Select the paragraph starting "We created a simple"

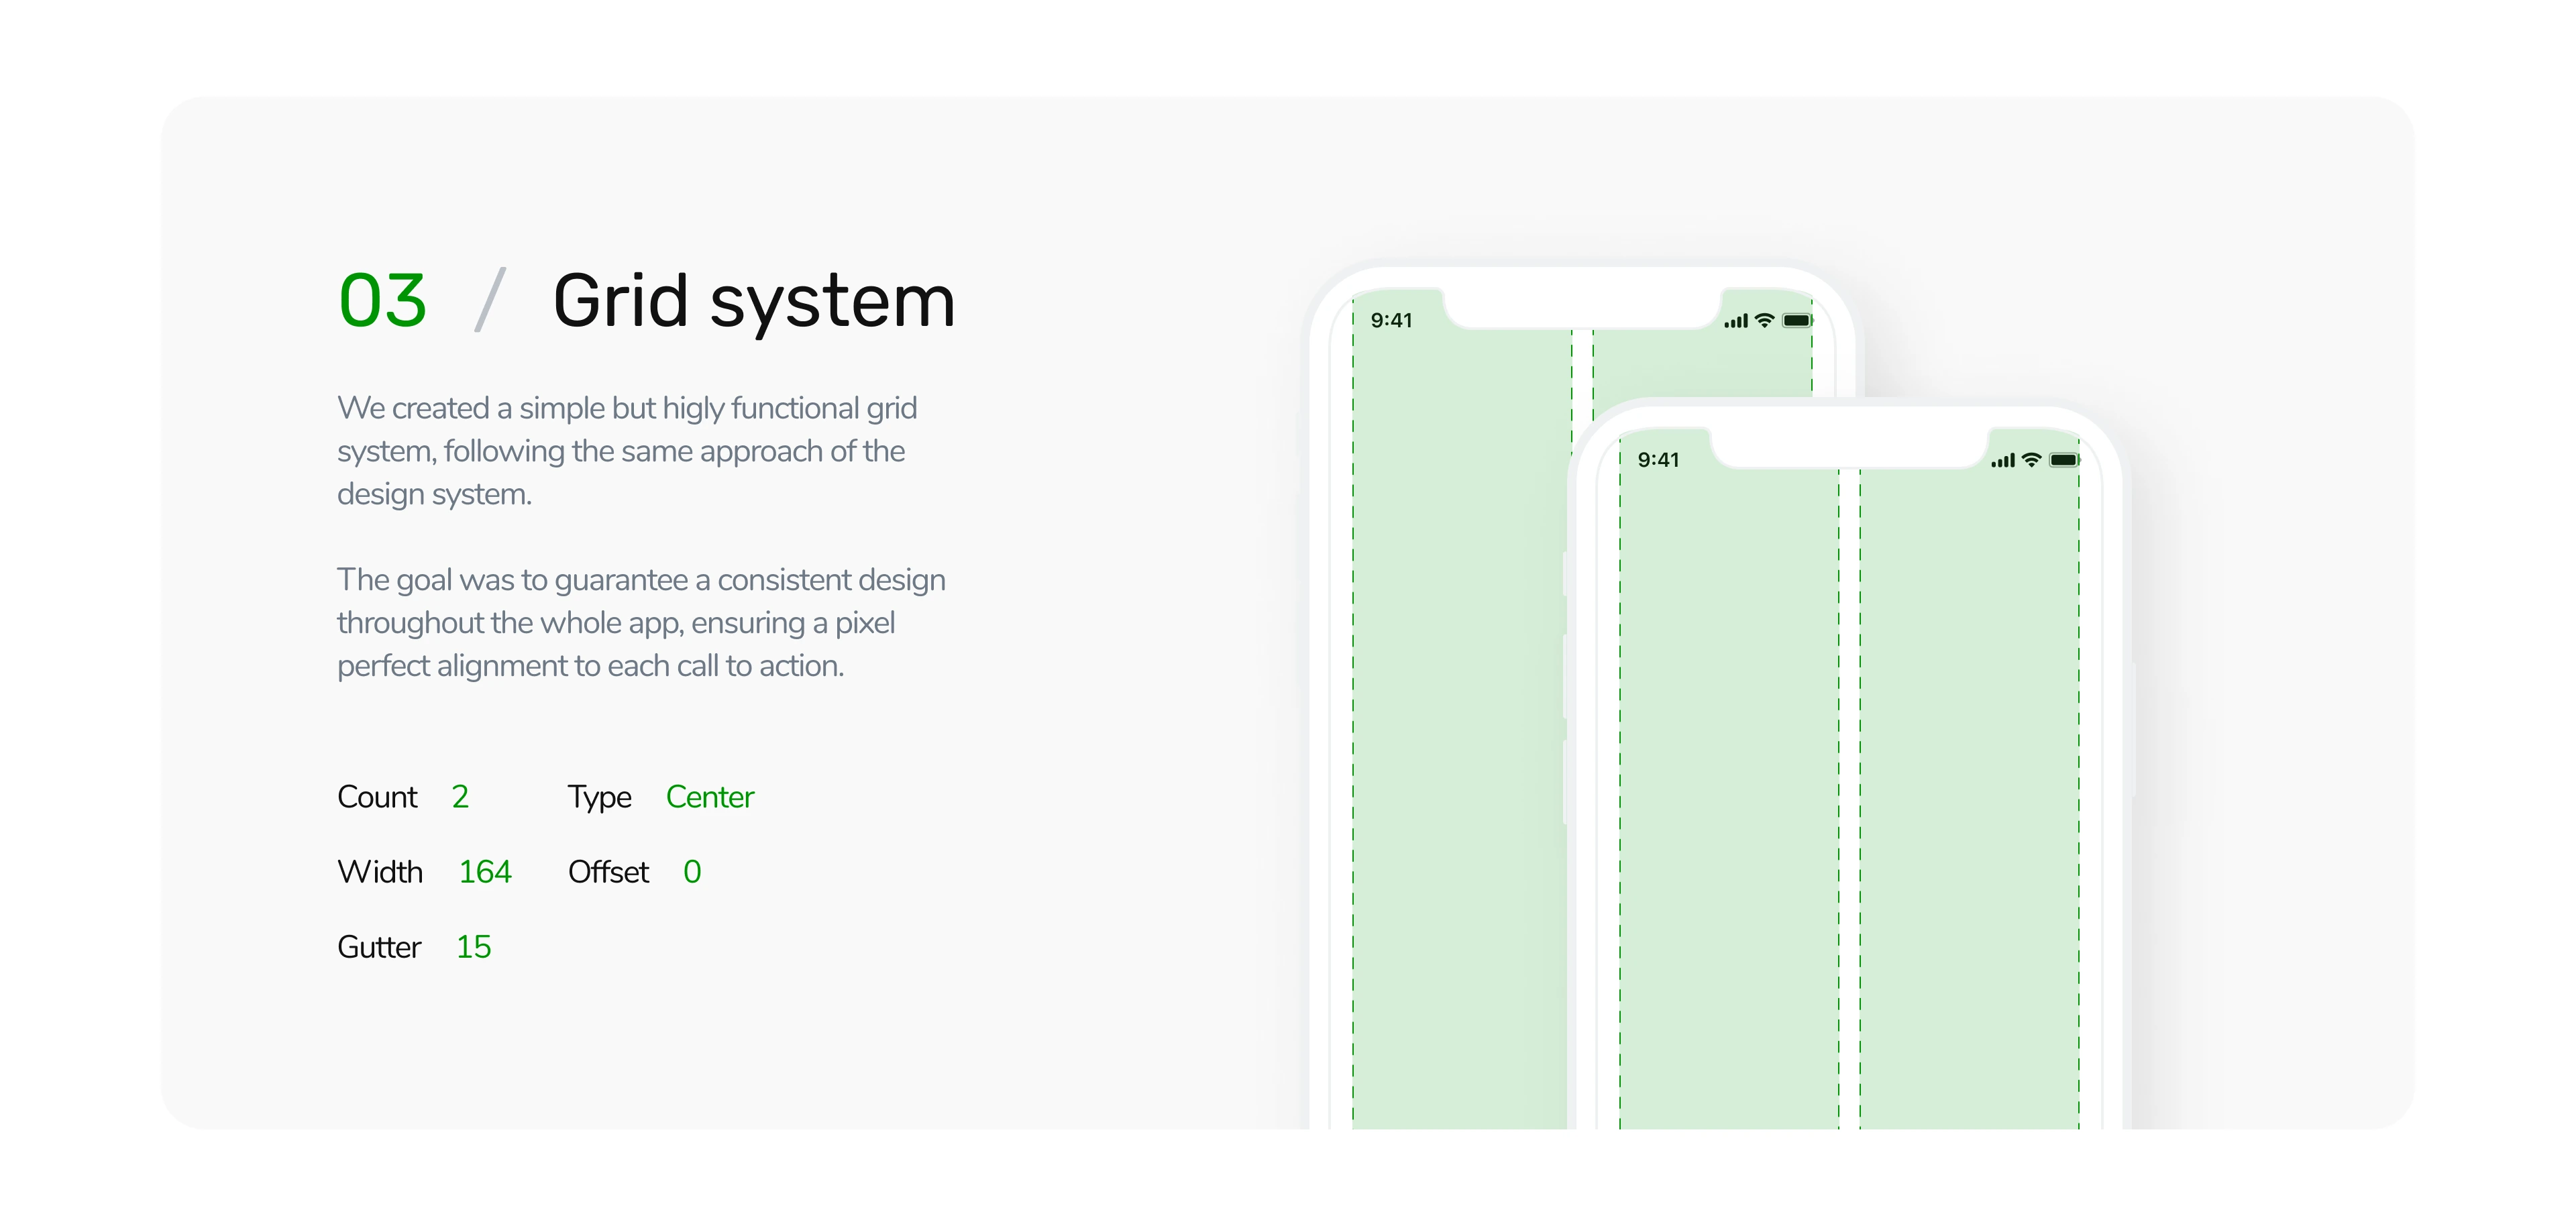[627, 451]
